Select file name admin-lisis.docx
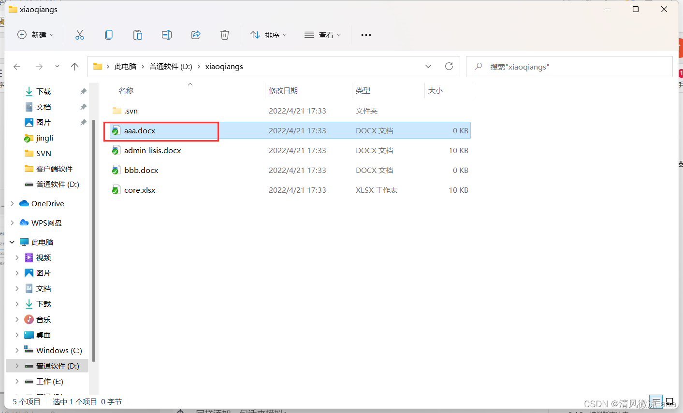683x413 pixels. [152, 150]
